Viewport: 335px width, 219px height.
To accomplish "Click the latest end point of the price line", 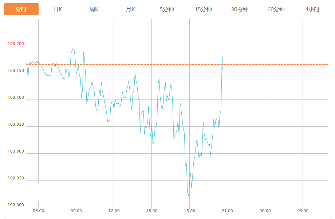I will [223, 76].
